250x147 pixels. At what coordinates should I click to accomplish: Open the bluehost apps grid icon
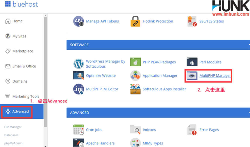(8, 4)
